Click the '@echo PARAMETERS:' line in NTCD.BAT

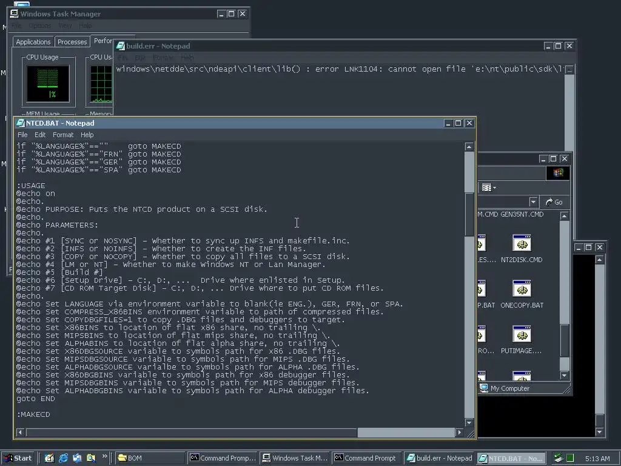click(57, 225)
